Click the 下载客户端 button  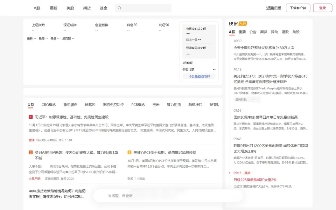(298, 8)
